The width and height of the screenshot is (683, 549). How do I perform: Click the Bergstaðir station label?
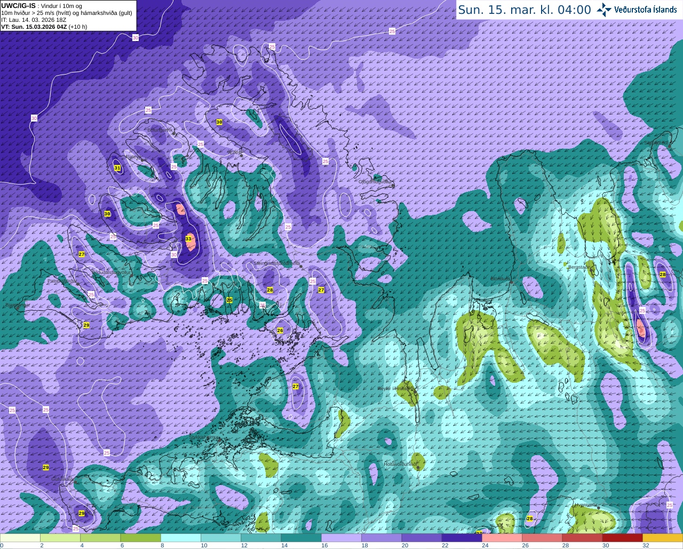578,267
